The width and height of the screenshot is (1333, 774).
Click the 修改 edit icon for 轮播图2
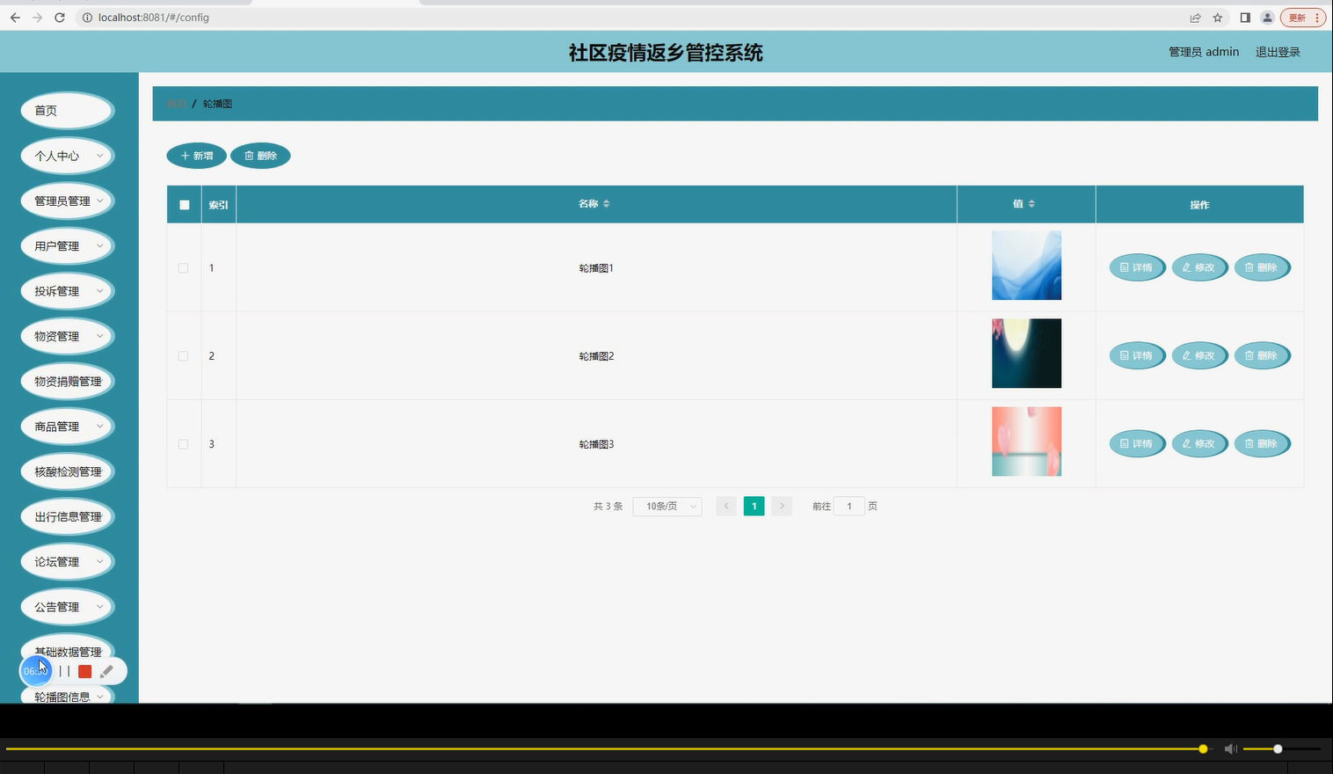pyautogui.click(x=1189, y=355)
